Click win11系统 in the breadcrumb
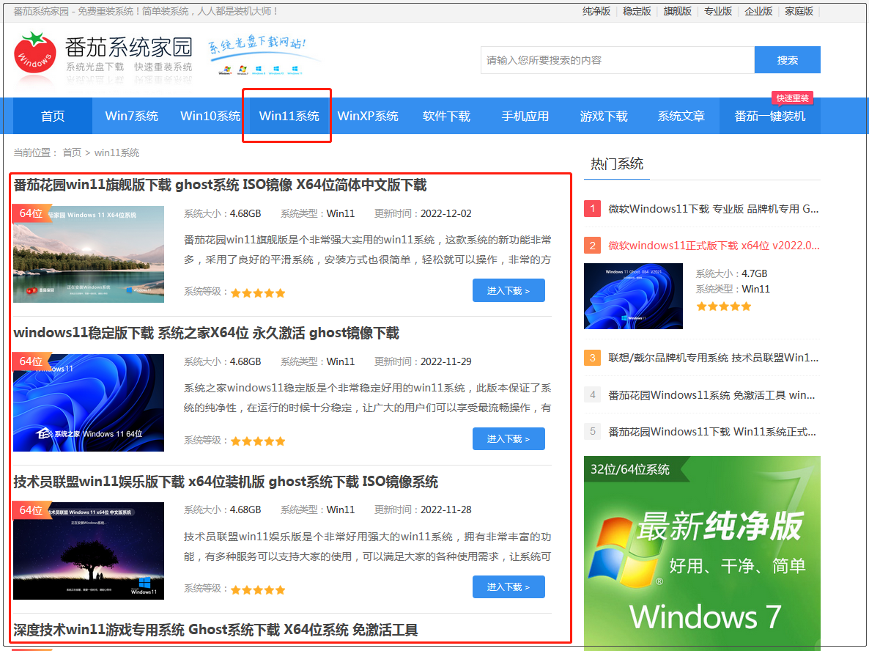 [117, 152]
